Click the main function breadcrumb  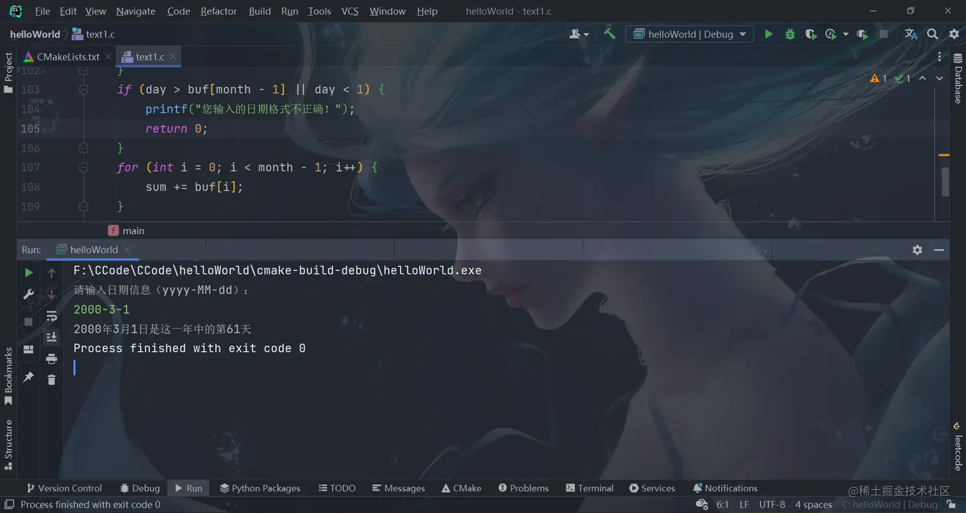point(126,231)
